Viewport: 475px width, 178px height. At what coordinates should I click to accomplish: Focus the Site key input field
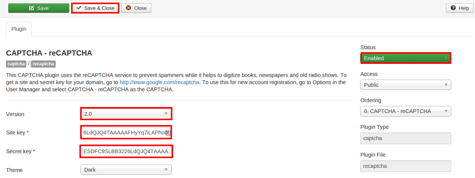click(126, 133)
